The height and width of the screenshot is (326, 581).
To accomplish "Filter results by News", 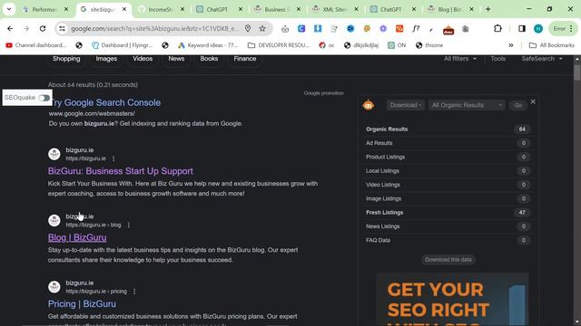I will (x=176, y=59).
